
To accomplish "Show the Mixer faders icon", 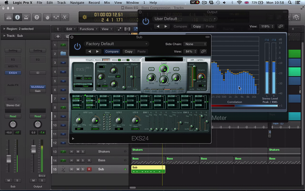I will tap(56, 18).
